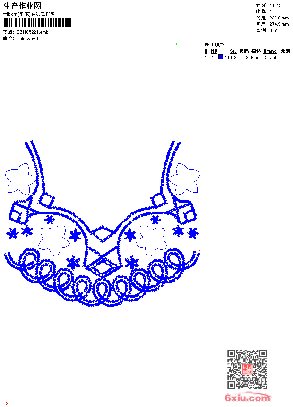The height and width of the screenshot is (407, 293).
Task: Click the blue thread color swatch
Action: click(x=221, y=57)
